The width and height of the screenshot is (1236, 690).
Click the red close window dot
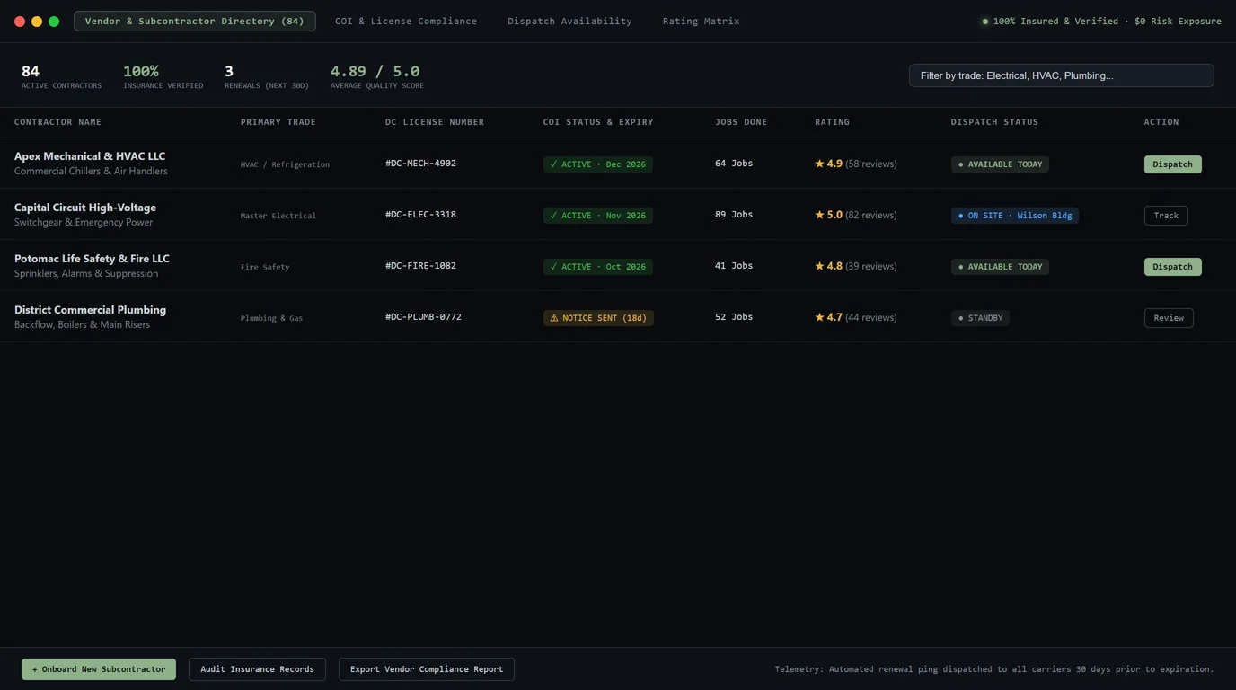[20, 22]
